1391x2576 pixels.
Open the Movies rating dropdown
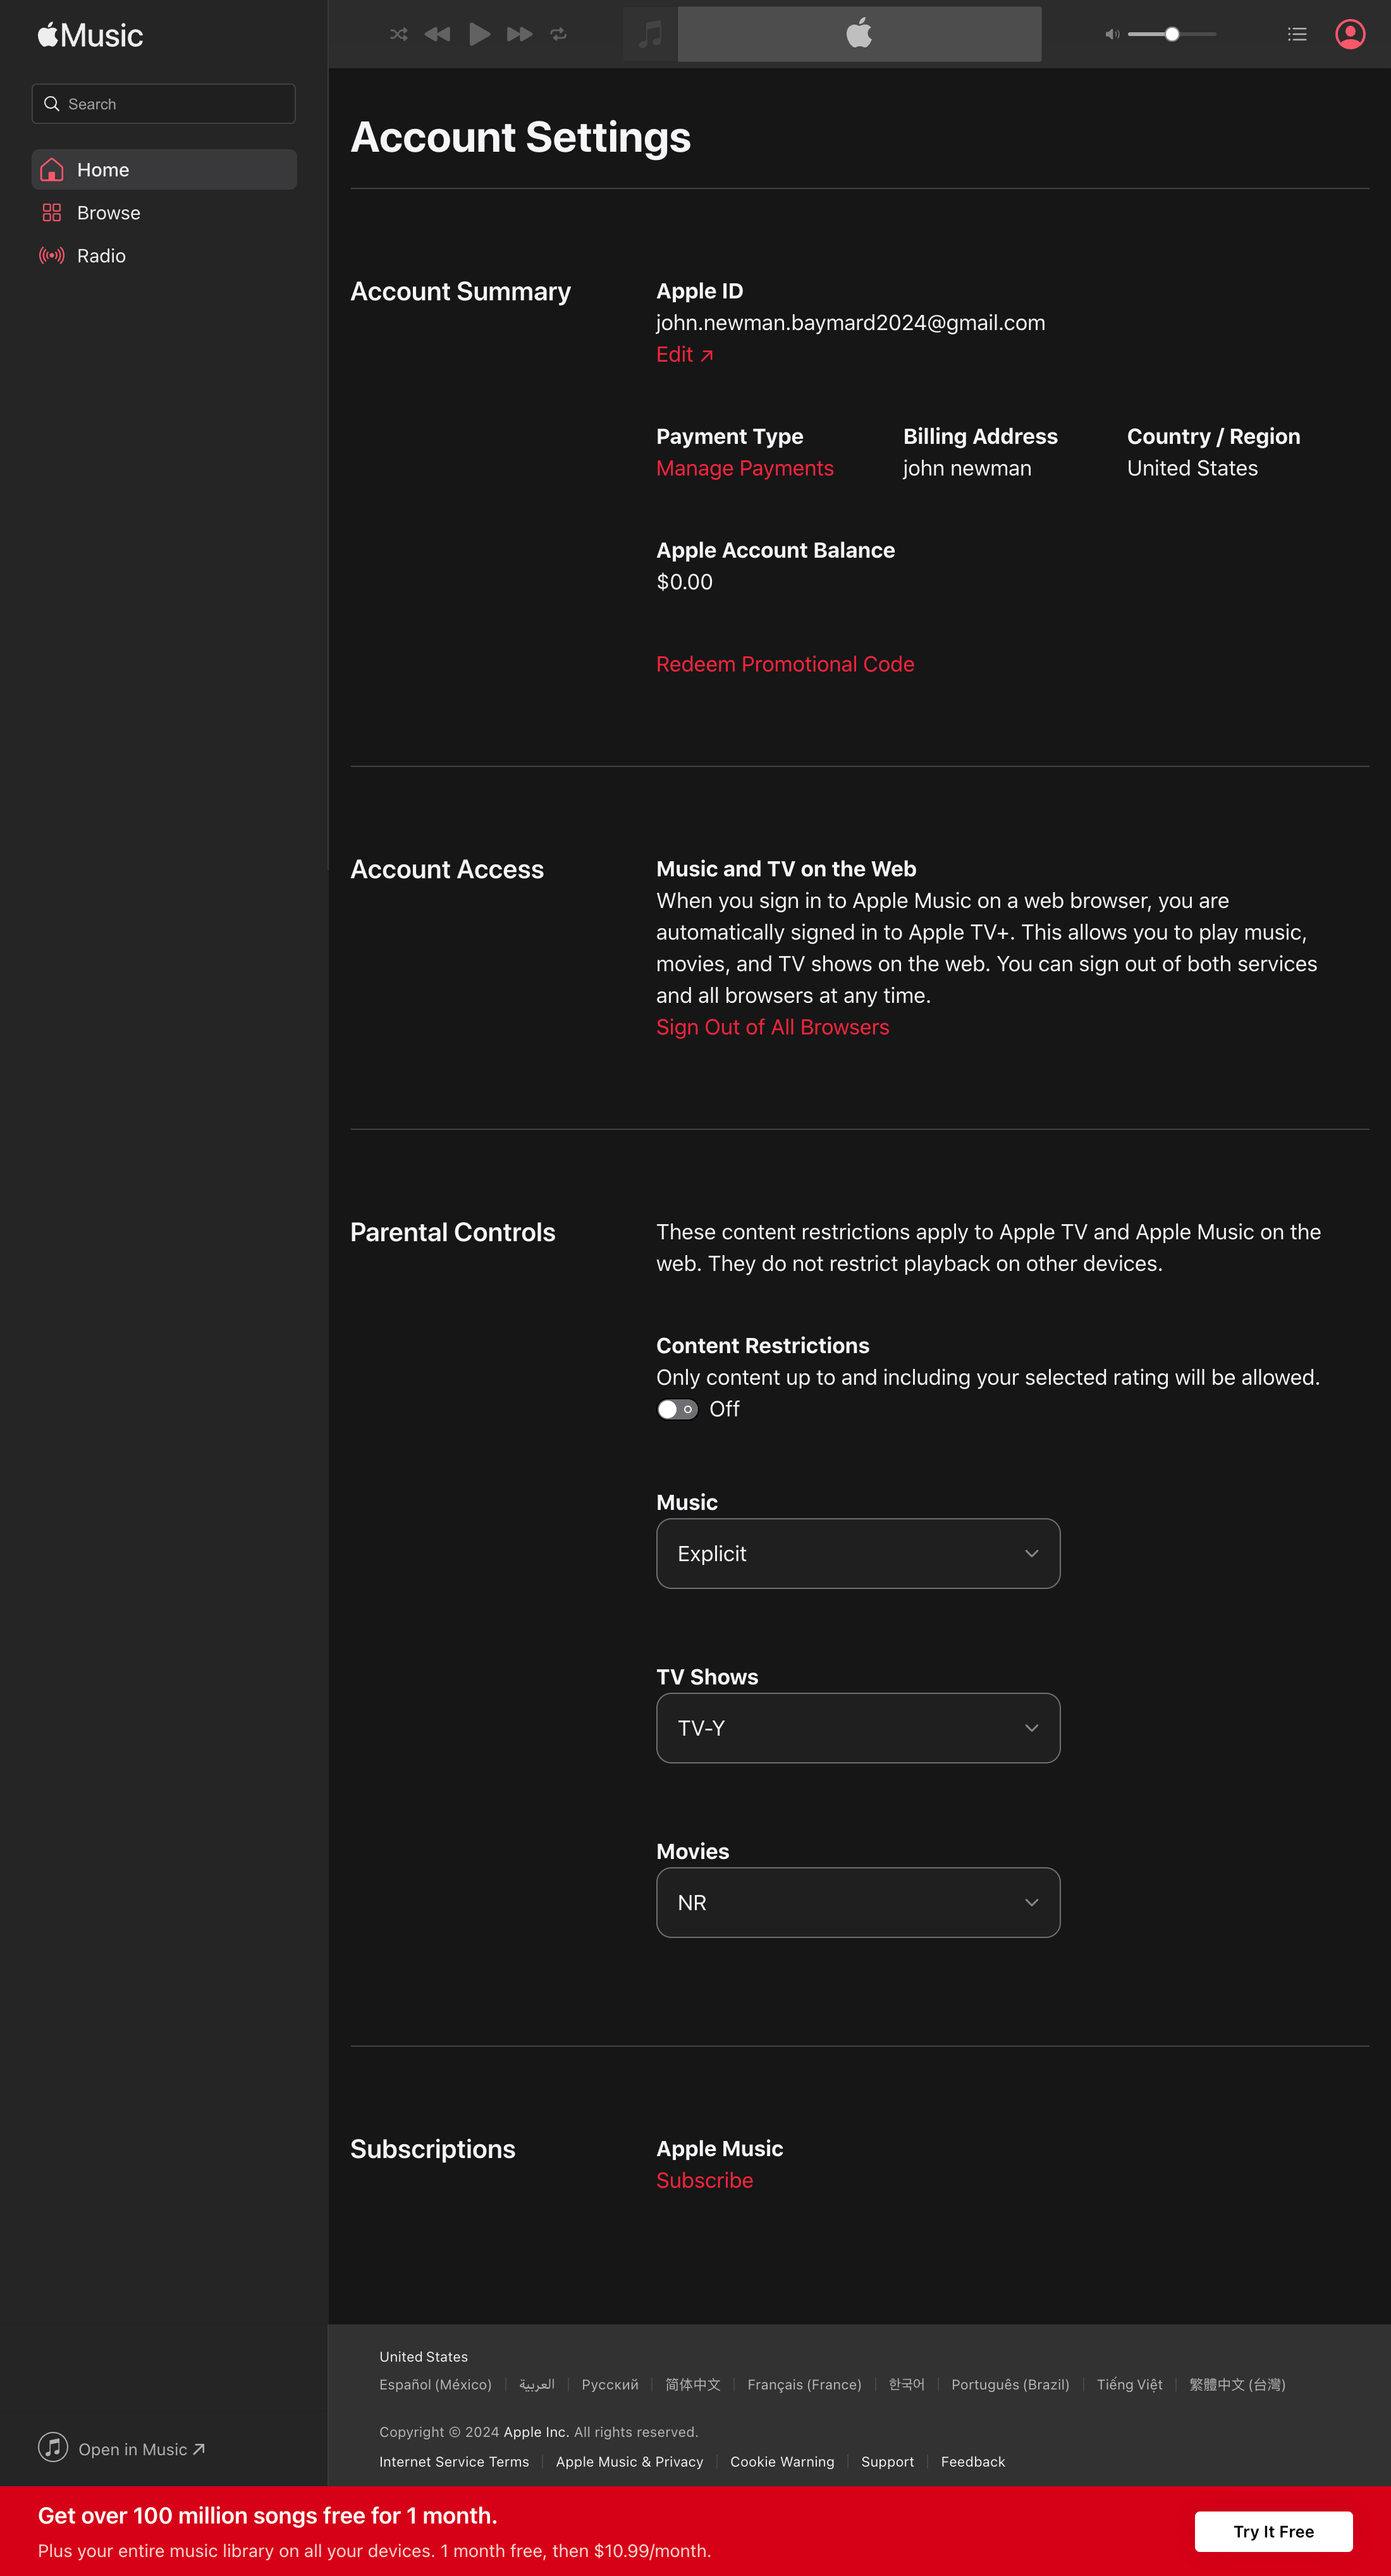pyautogui.click(x=857, y=1902)
